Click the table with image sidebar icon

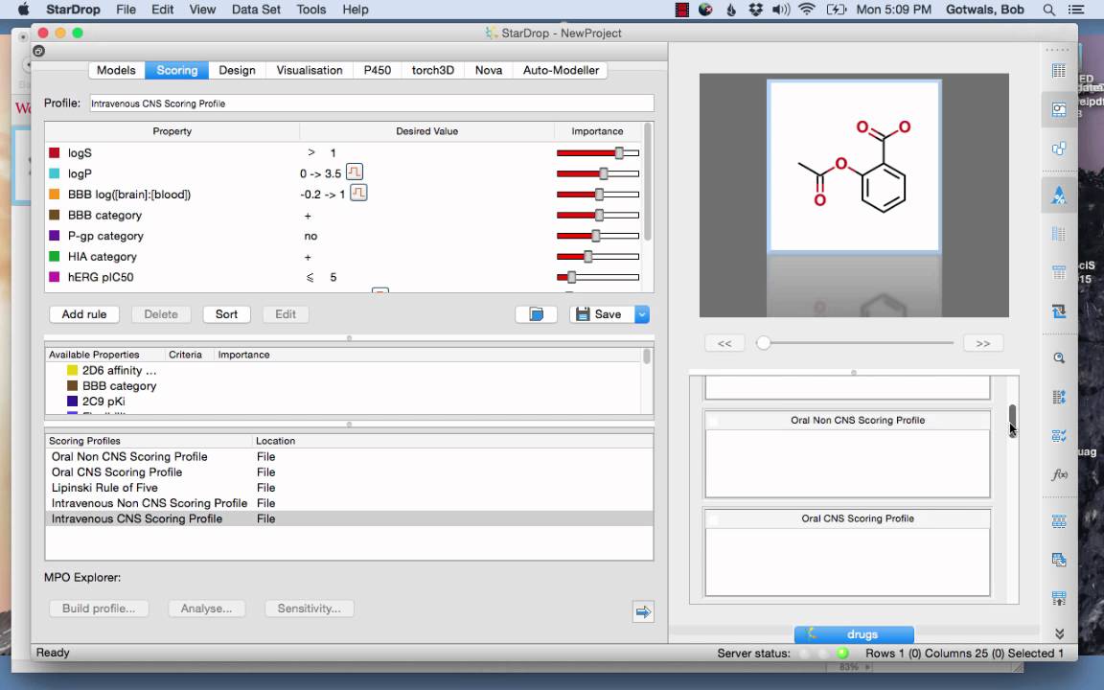tap(1058, 560)
